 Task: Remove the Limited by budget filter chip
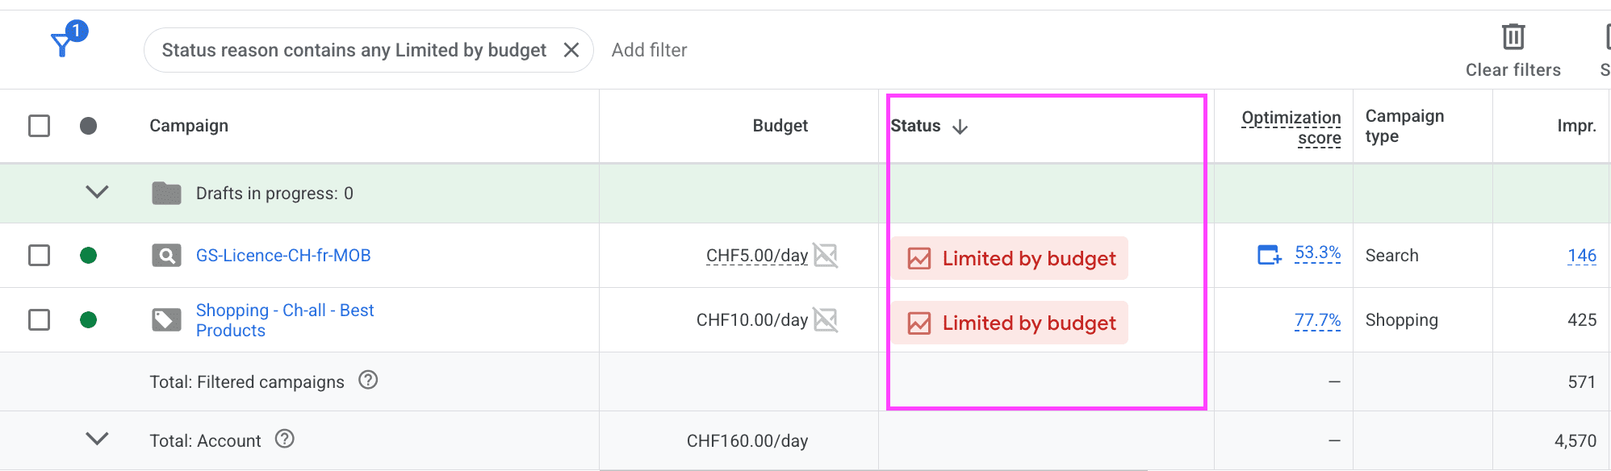coord(571,50)
